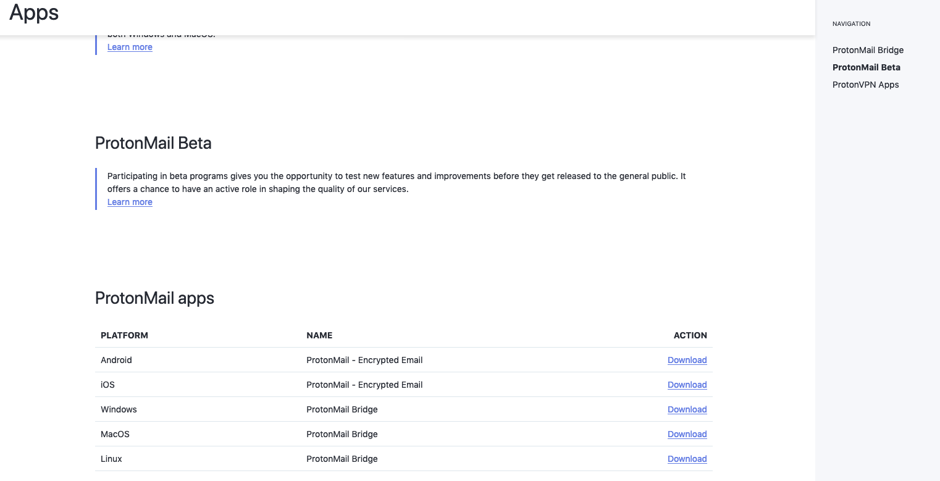Viewport: 940px width, 481px height.
Task: Download ProtonMail for Android
Action: [687, 360]
